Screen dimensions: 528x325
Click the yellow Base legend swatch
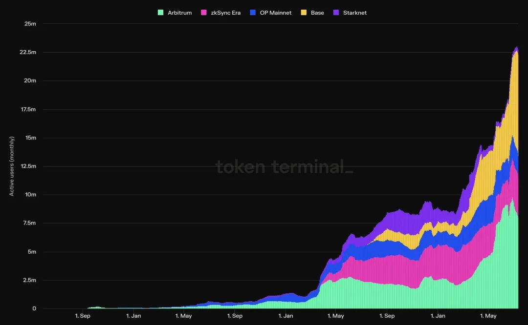click(304, 13)
